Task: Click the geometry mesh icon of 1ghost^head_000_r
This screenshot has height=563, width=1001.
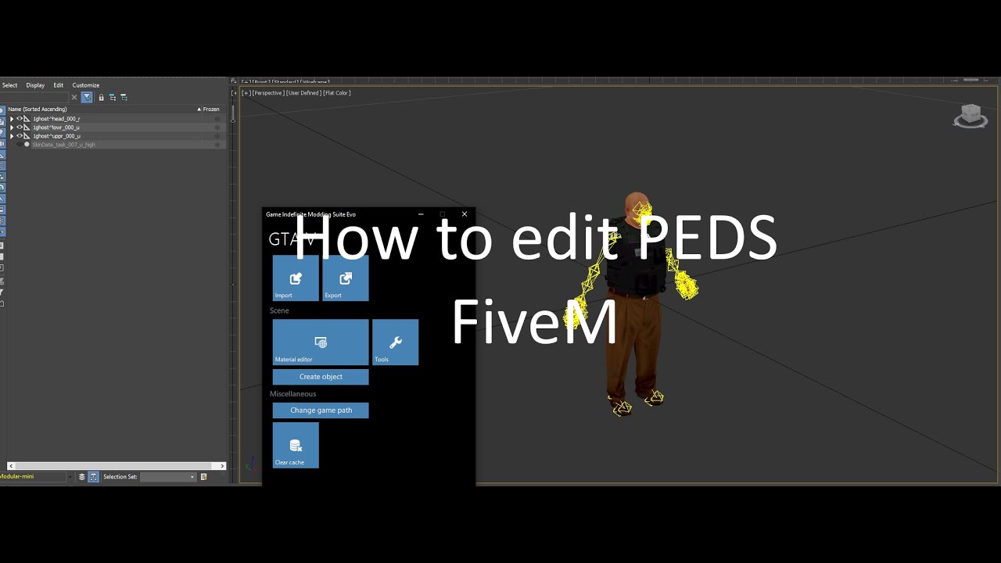Action: (x=27, y=119)
